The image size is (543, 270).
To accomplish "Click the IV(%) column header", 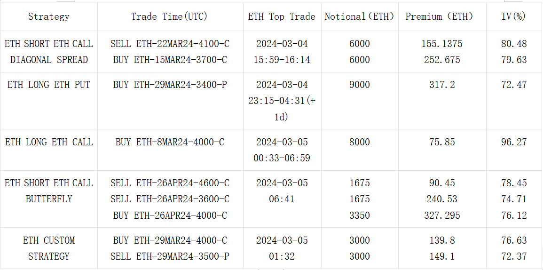I will (514, 16).
